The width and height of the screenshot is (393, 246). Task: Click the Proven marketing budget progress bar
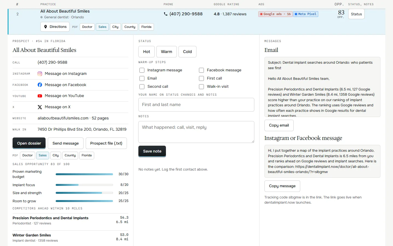[x=84, y=174]
